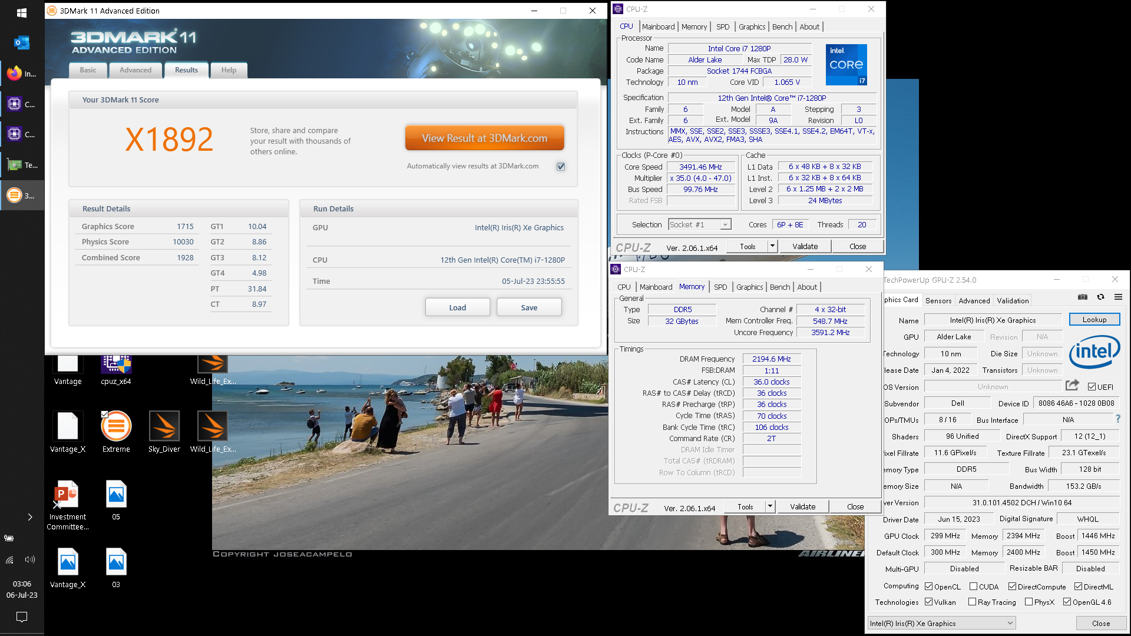
Task: Toggle the Vulkan checkbox
Action: 929,602
